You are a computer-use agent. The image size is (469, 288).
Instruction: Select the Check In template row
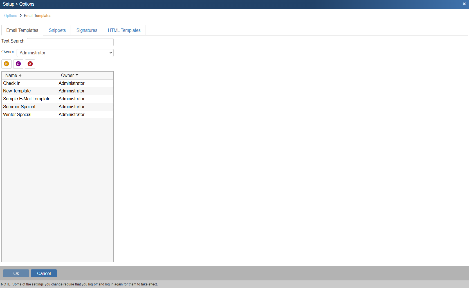coord(12,83)
